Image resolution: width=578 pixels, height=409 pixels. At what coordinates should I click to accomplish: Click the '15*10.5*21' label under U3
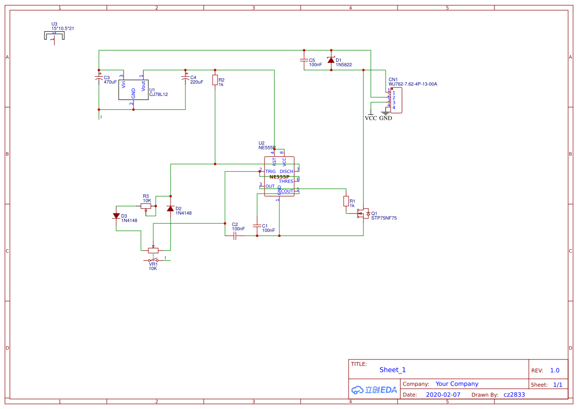63,28
